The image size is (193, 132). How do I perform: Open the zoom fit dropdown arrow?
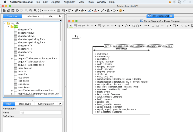coord(42,11)
